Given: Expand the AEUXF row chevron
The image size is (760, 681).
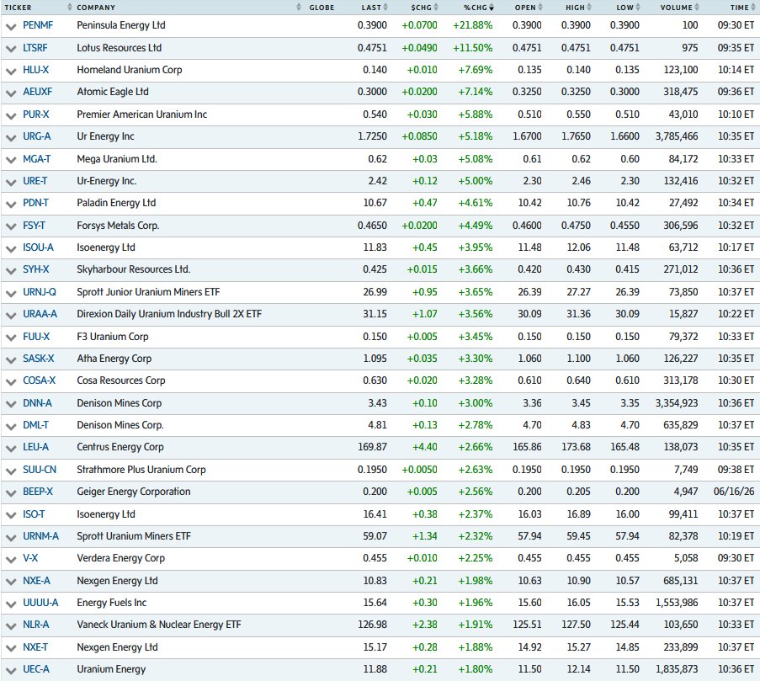Looking at the screenshot, I should pos(11,93).
